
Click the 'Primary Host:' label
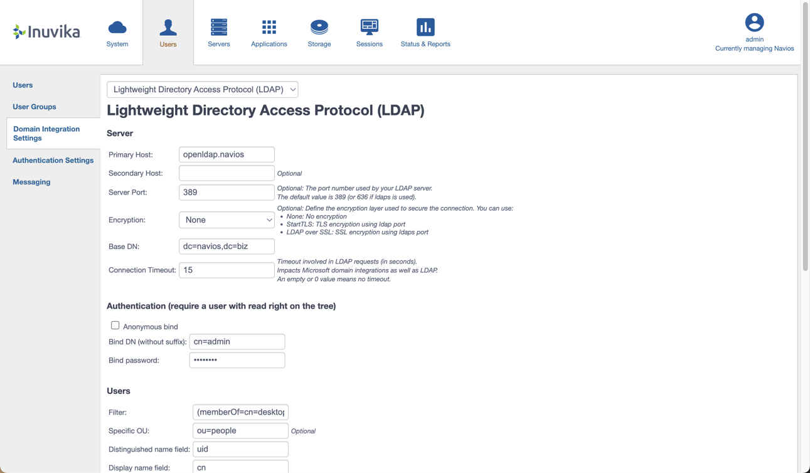point(131,155)
